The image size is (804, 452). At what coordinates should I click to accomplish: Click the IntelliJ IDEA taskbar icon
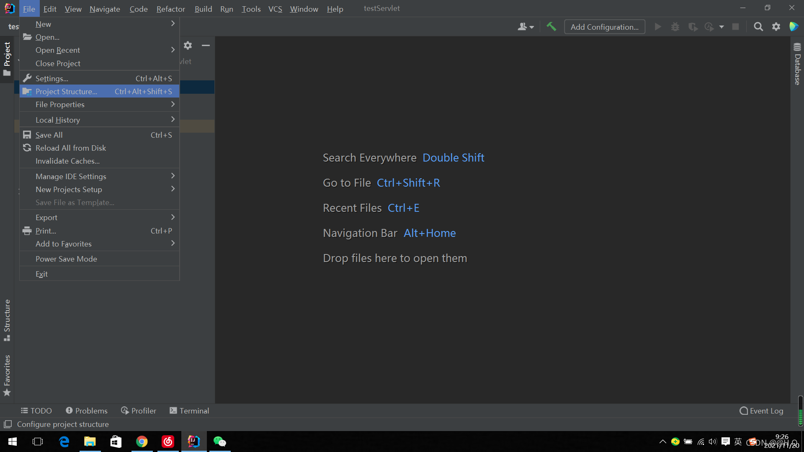[194, 442]
